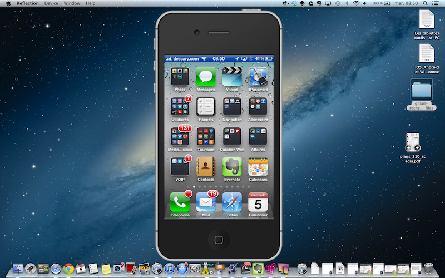This screenshot has height=278, width=445.
Task: Open the Navigation folder
Action: (232, 107)
